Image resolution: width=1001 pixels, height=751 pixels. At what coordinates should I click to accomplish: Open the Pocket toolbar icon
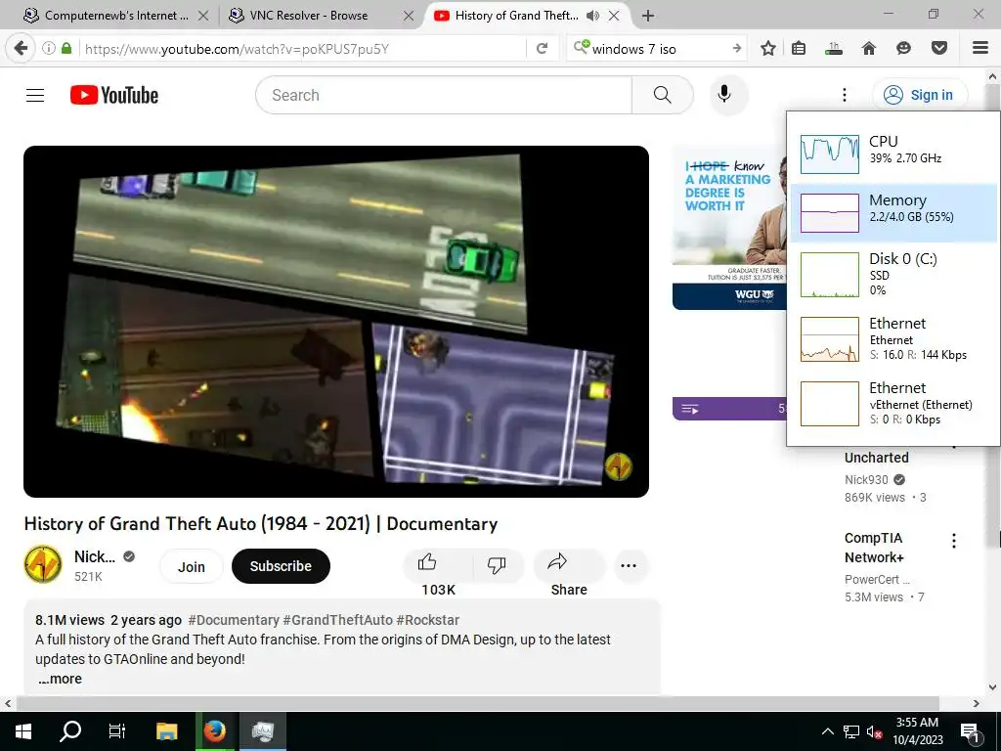click(x=938, y=49)
